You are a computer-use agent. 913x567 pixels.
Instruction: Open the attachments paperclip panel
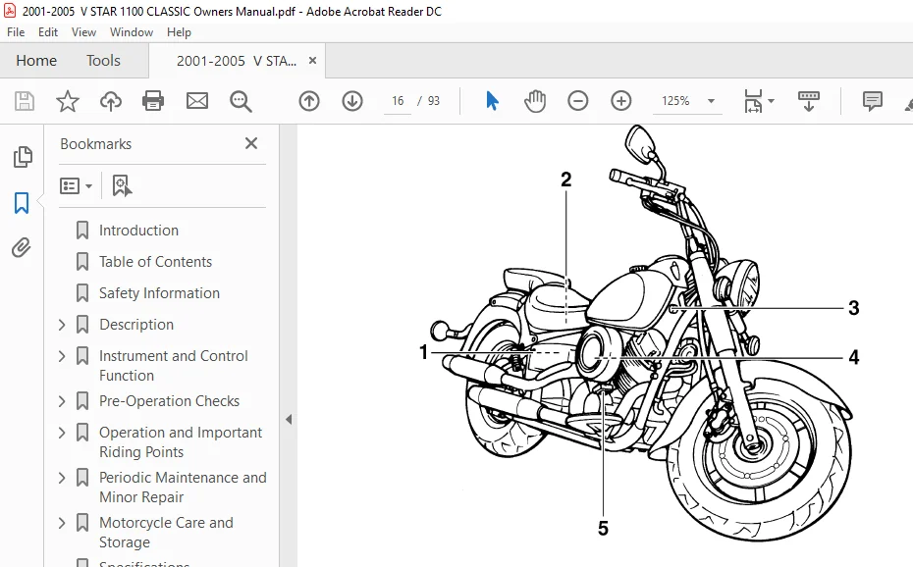pos(22,248)
